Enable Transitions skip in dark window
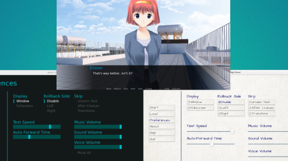The height and width of the screenshot is (161, 288). 86,111
